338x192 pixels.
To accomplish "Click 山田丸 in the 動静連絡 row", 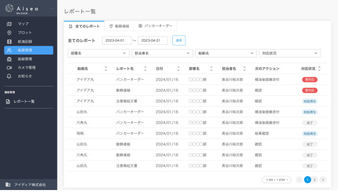I will click(x=82, y=144).
